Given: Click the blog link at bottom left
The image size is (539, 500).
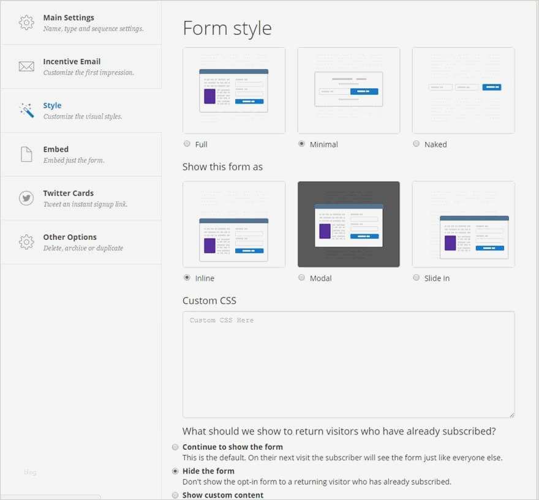Looking at the screenshot, I should [30, 472].
